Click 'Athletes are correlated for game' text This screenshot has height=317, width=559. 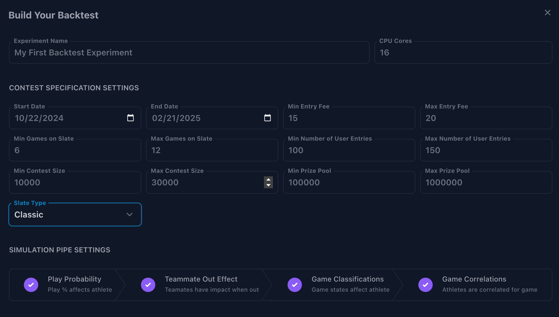(490, 290)
